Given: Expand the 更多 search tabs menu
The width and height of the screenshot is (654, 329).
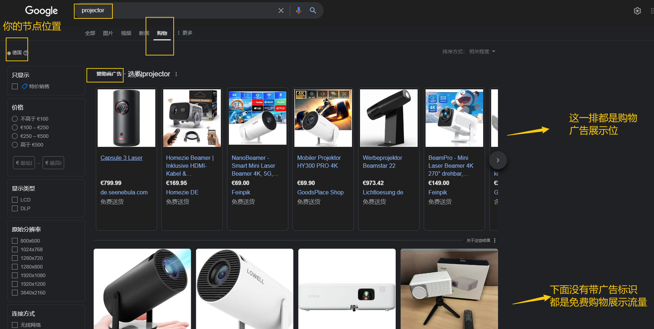Looking at the screenshot, I should click(x=185, y=33).
